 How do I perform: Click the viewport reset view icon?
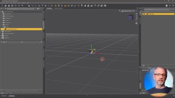coord(136,23)
